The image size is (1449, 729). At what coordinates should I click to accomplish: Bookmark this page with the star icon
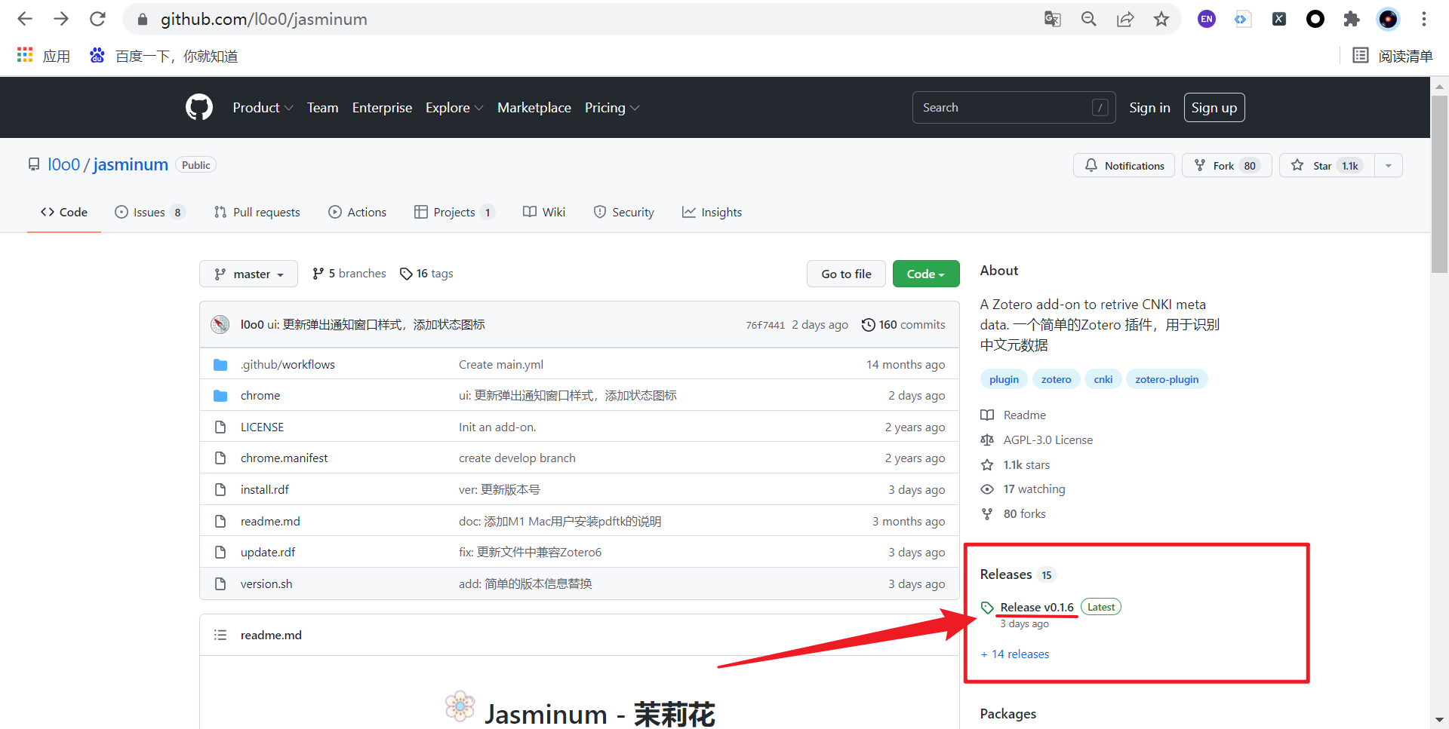coord(1161,19)
